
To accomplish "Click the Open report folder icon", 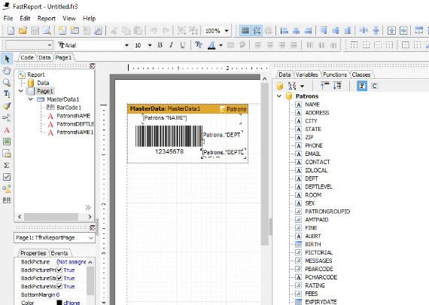I will point(23,30).
